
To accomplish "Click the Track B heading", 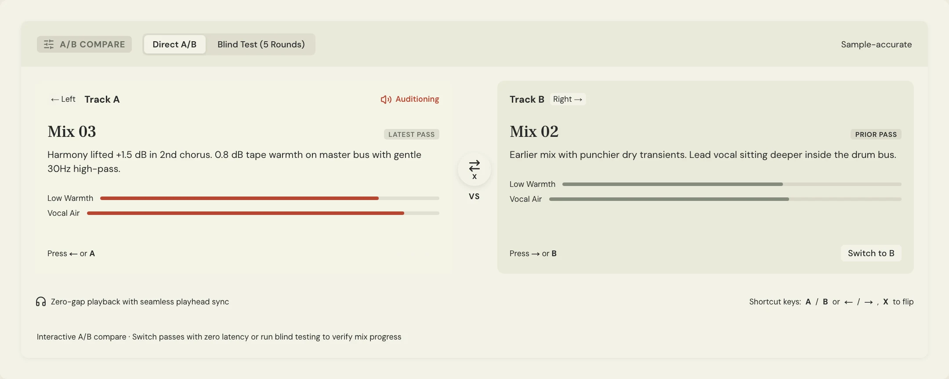I will click(527, 100).
